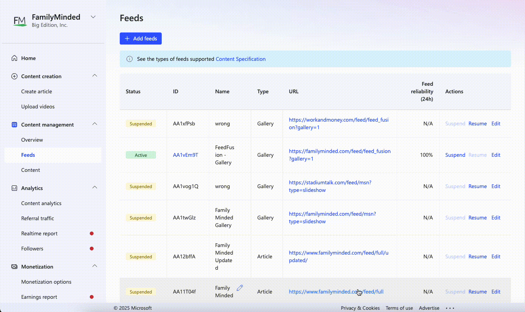Click the red dot beside Earnings report
Screen dimensions: 525x312
click(92, 297)
